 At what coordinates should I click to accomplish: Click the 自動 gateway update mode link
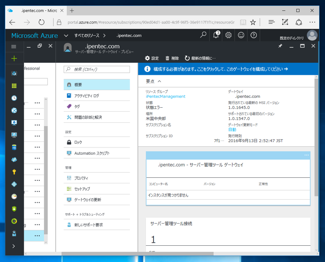(232, 130)
